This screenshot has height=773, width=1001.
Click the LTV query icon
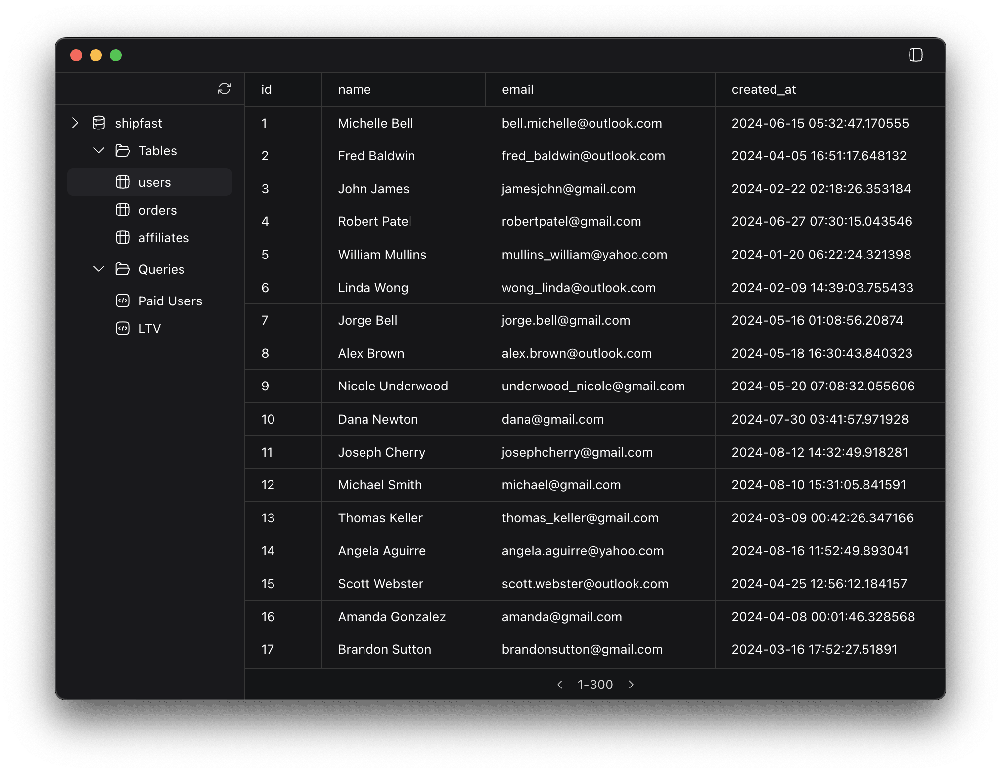point(123,328)
